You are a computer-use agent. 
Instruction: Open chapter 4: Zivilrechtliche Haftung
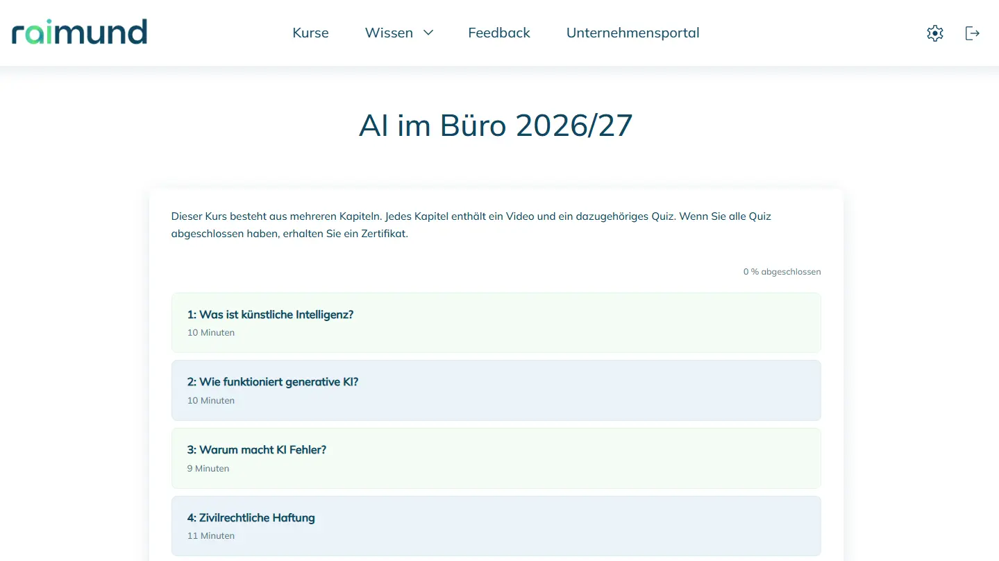click(x=496, y=526)
